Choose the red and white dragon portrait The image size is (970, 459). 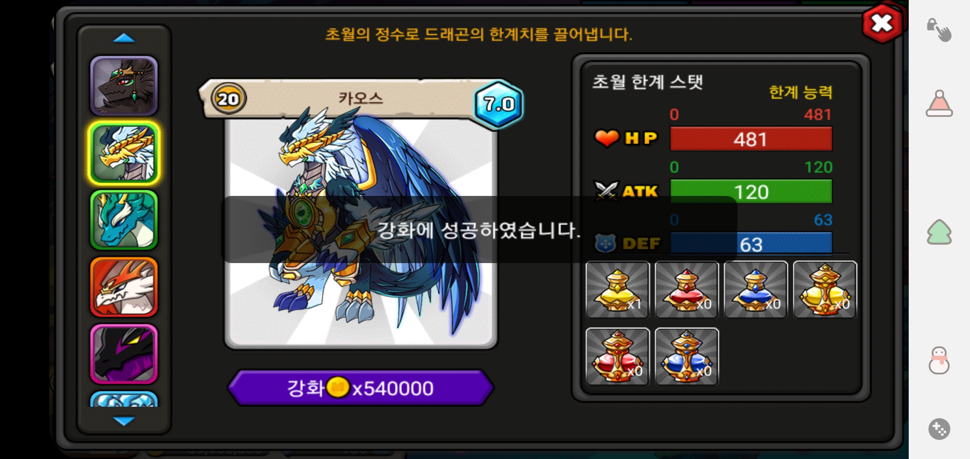pos(124,287)
